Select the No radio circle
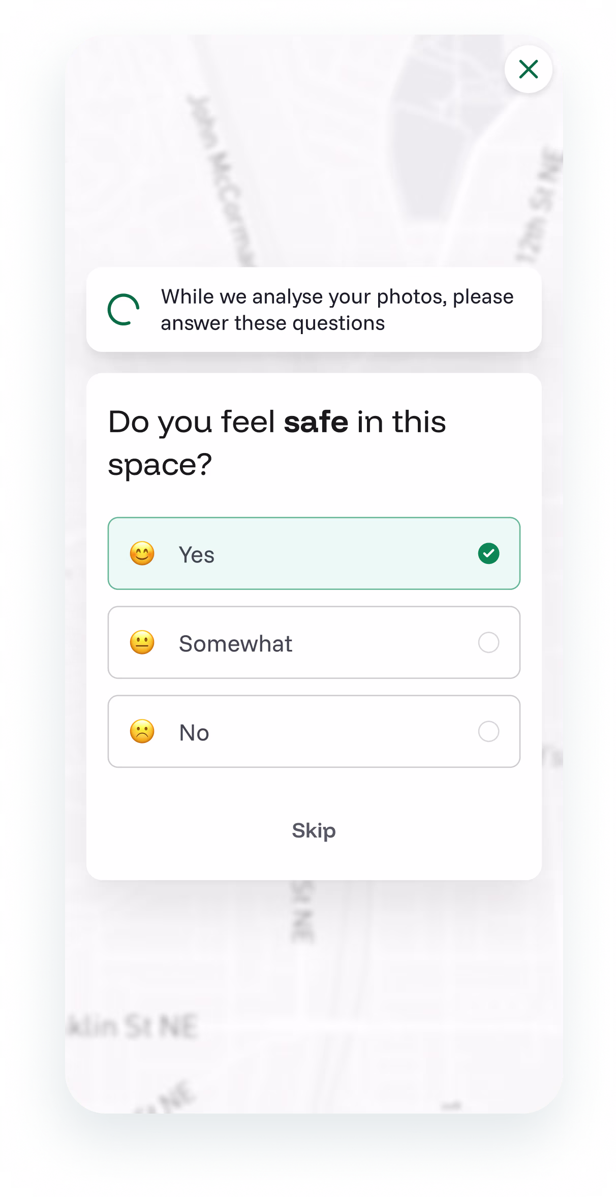 [x=488, y=732]
